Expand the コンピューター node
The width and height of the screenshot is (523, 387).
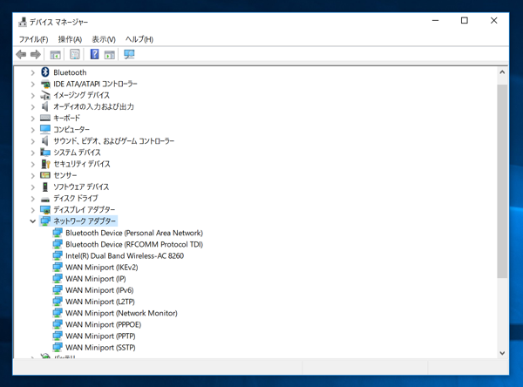pyautogui.click(x=33, y=130)
